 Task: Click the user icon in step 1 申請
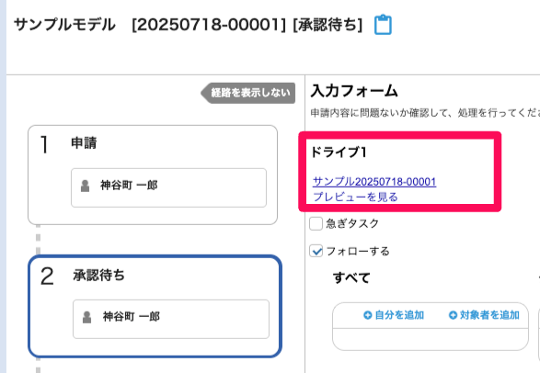(x=85, y=186)
